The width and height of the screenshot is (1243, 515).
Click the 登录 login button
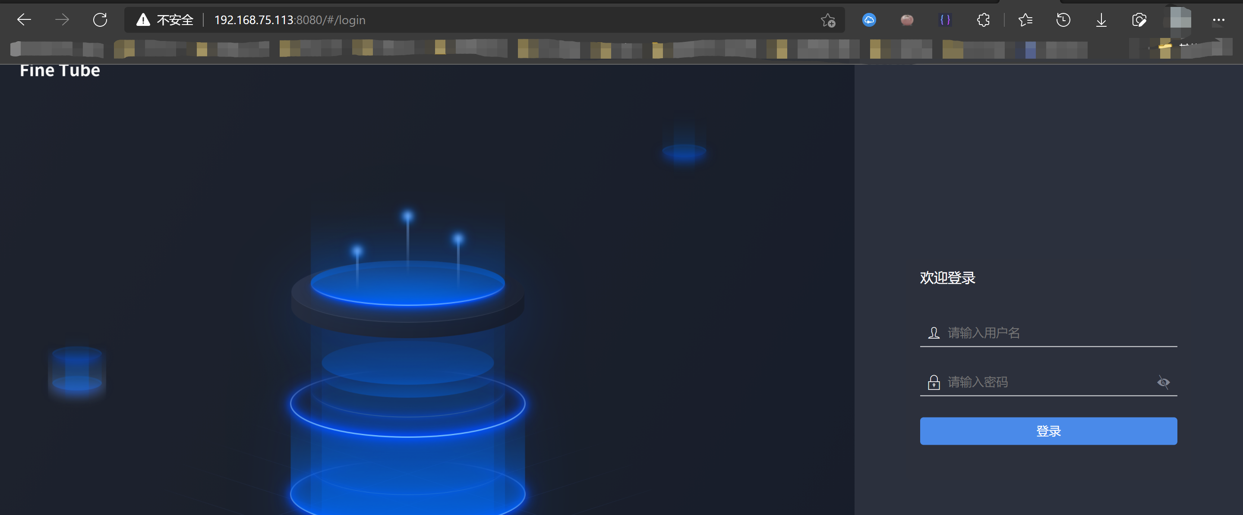[1048, 430]
